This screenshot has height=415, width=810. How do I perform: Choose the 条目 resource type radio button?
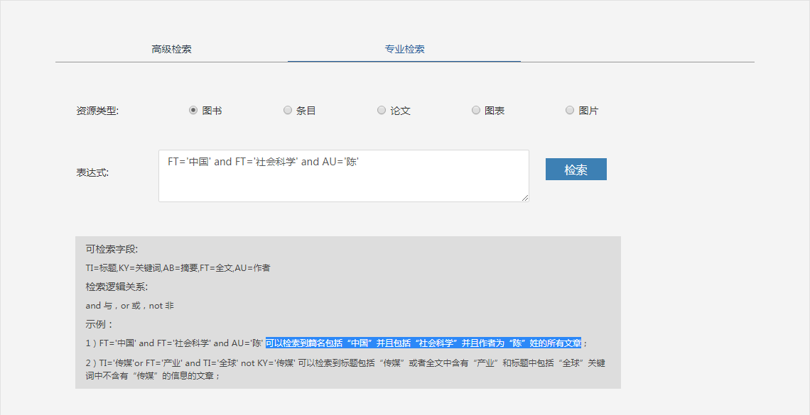tap(288, 110)
